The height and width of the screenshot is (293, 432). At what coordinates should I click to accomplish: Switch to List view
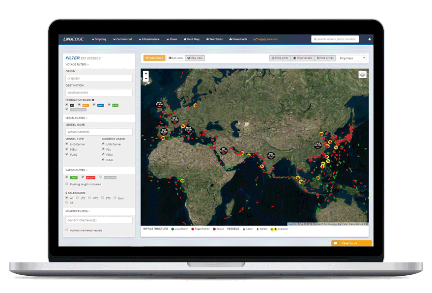pyautogui.click(x=175, y=58)
